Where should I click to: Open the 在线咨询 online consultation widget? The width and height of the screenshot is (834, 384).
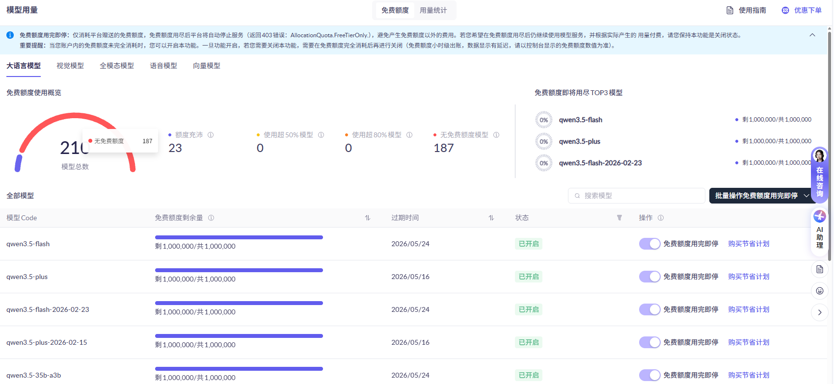(x=819, y=176)
